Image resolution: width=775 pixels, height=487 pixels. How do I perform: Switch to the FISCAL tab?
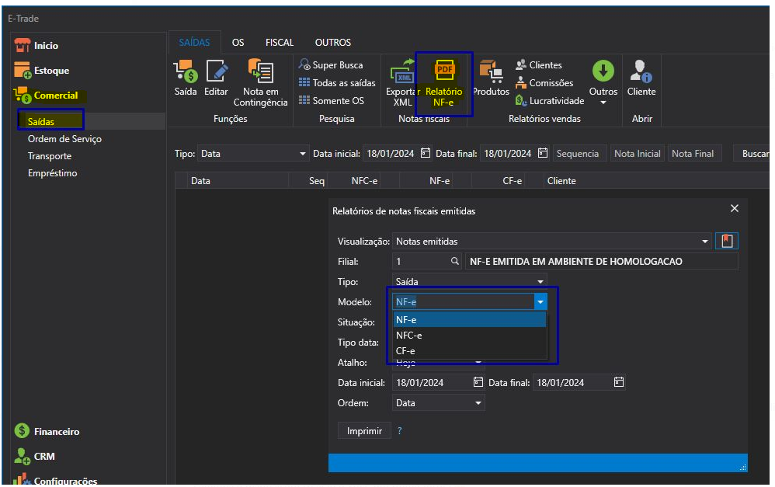pos(280,43)
